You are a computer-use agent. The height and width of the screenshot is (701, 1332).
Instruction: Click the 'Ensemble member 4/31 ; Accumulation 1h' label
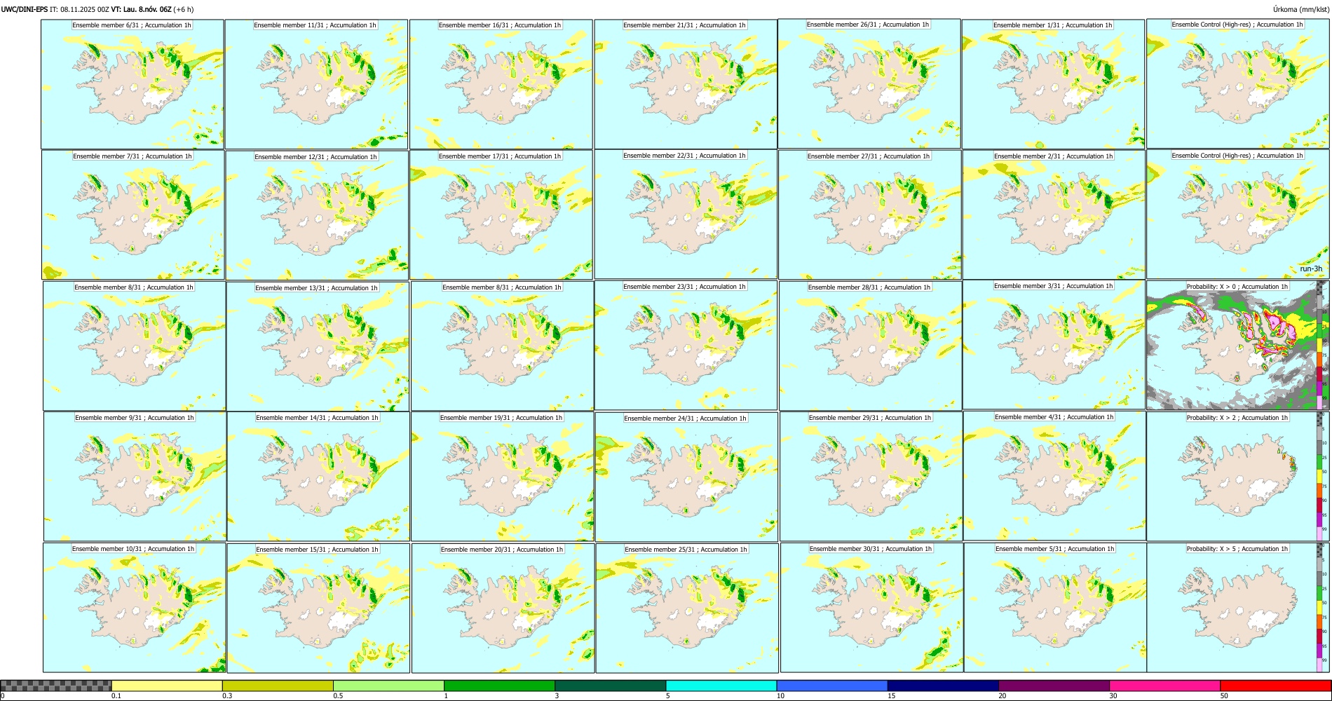(x=1054, y=417)
